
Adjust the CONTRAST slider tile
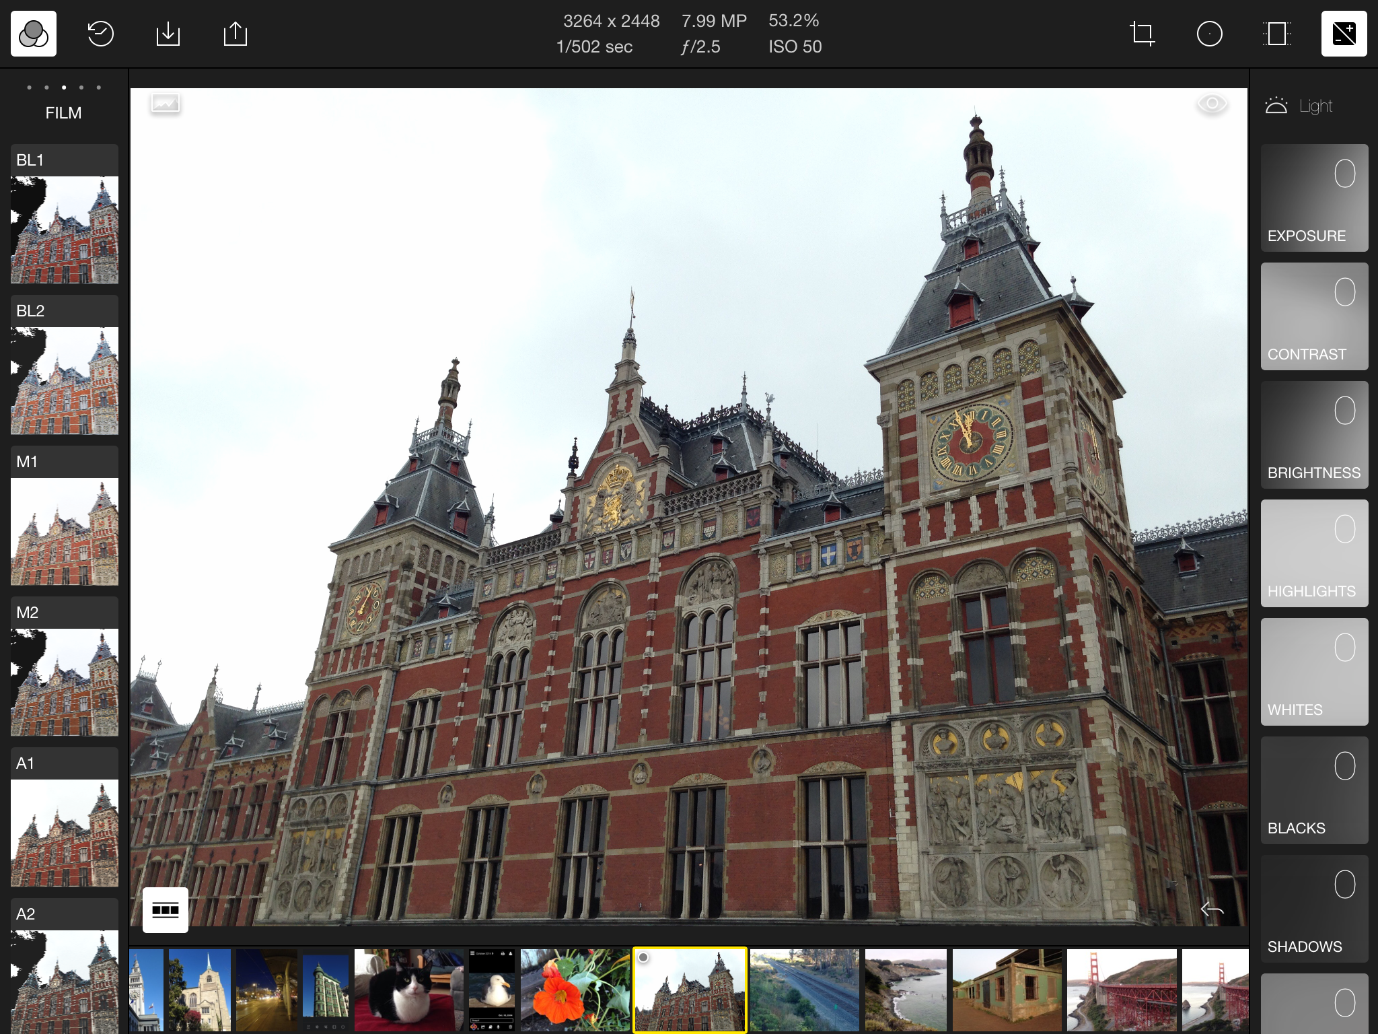click(x=1315, y=316)
